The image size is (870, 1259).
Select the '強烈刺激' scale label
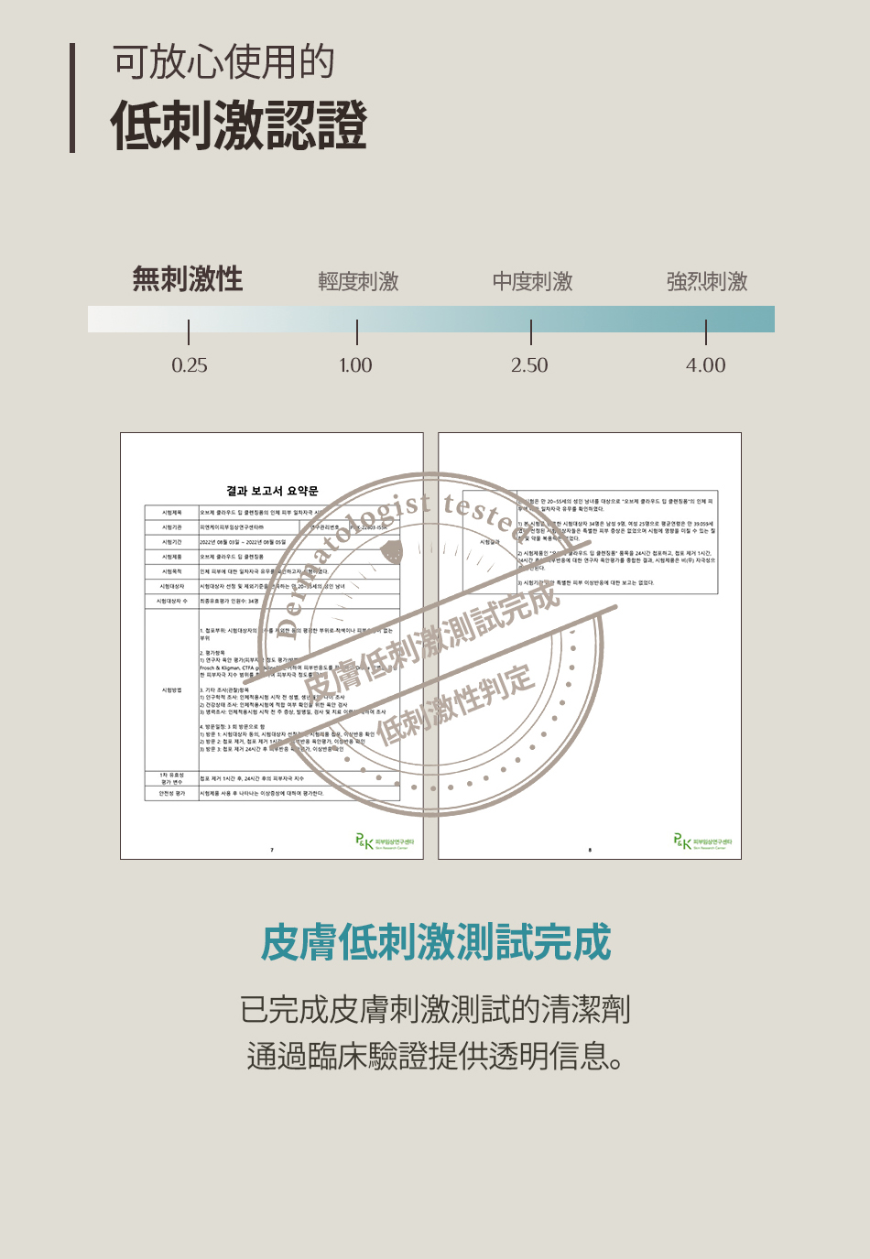coord(707,281)
